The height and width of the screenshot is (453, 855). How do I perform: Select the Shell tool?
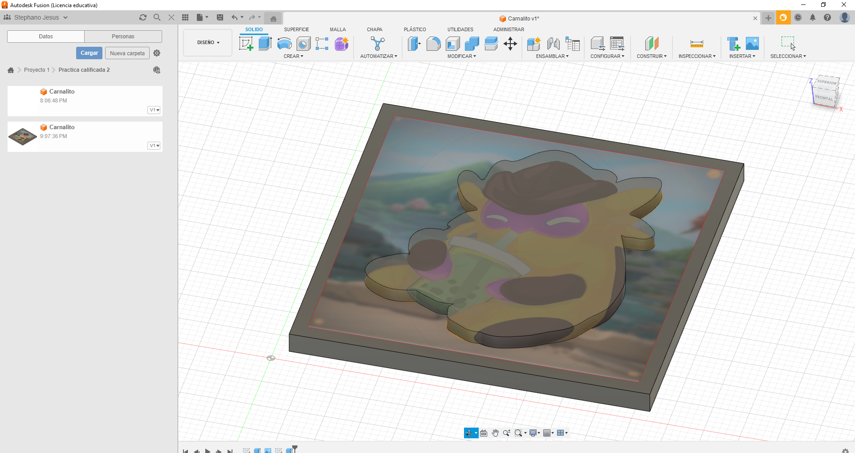pyautogui.click(x=452, y=44)
